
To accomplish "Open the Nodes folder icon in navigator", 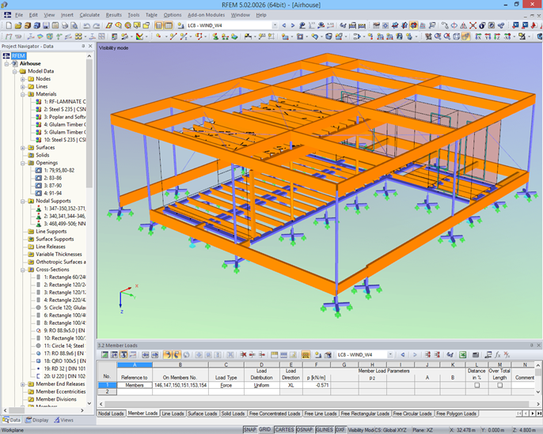I will [x=30, y=79].
